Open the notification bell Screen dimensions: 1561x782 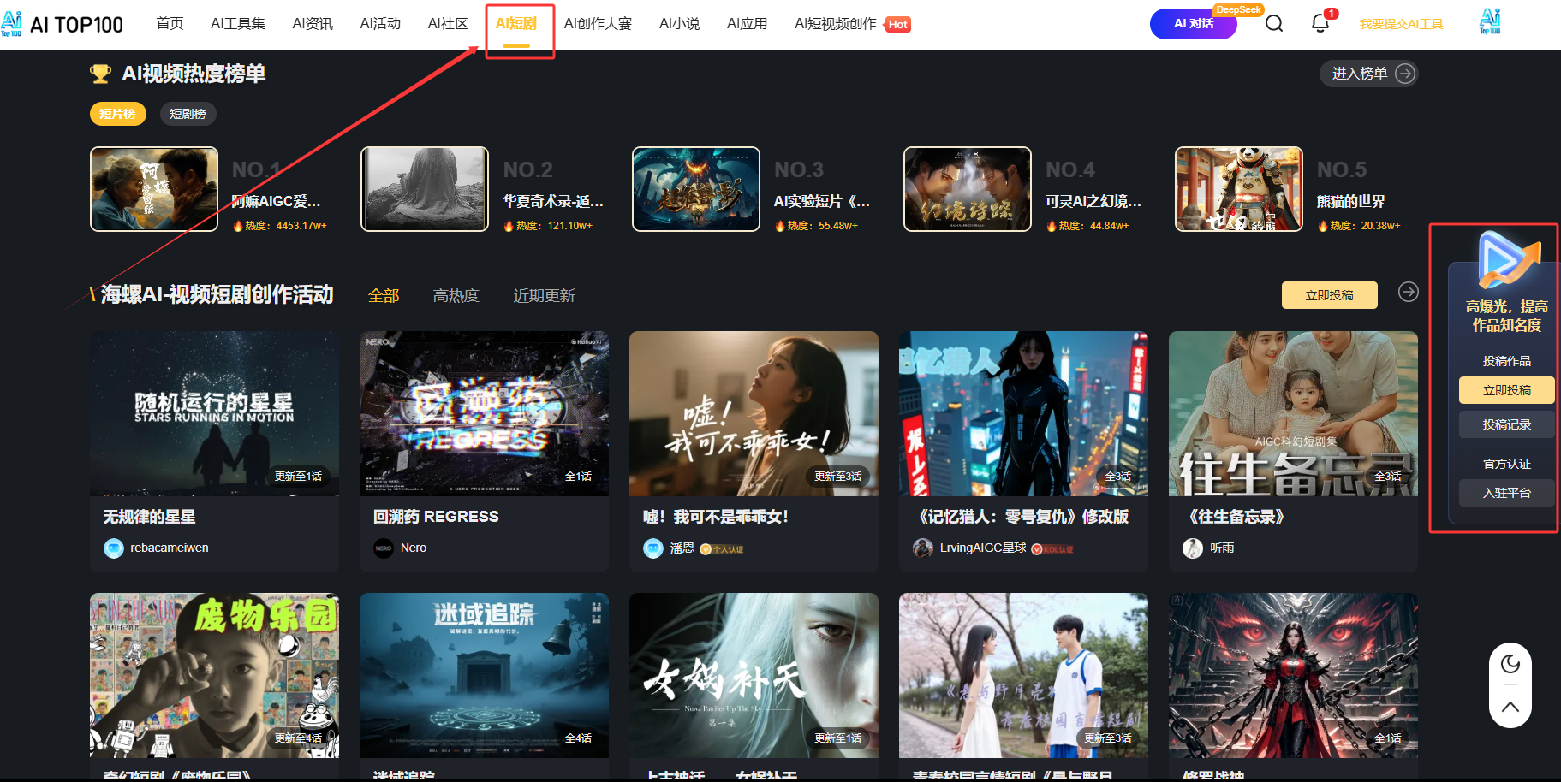coord(1320,23)
